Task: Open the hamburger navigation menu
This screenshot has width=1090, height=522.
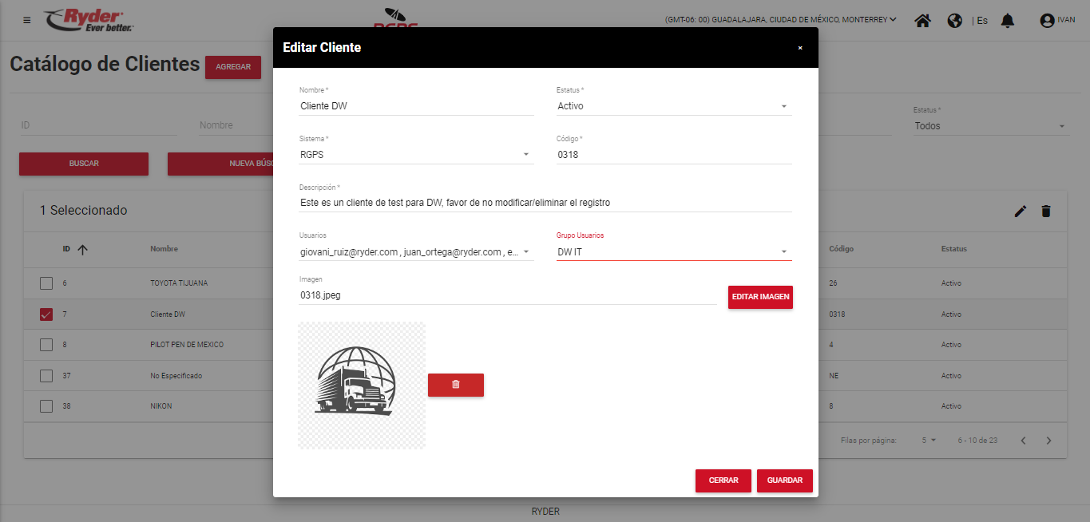Action: tap(27, 20)
